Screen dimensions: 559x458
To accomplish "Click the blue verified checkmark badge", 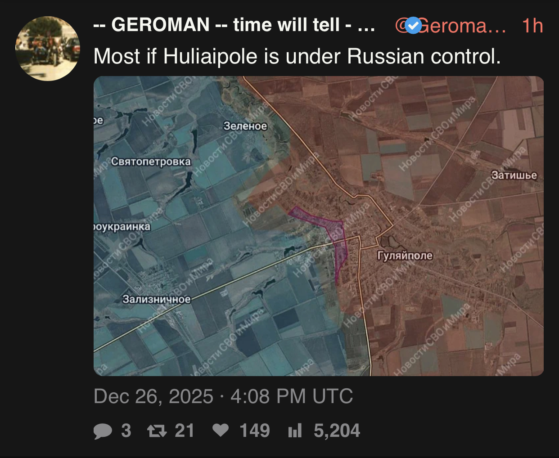I will click(x=414, y=26).
